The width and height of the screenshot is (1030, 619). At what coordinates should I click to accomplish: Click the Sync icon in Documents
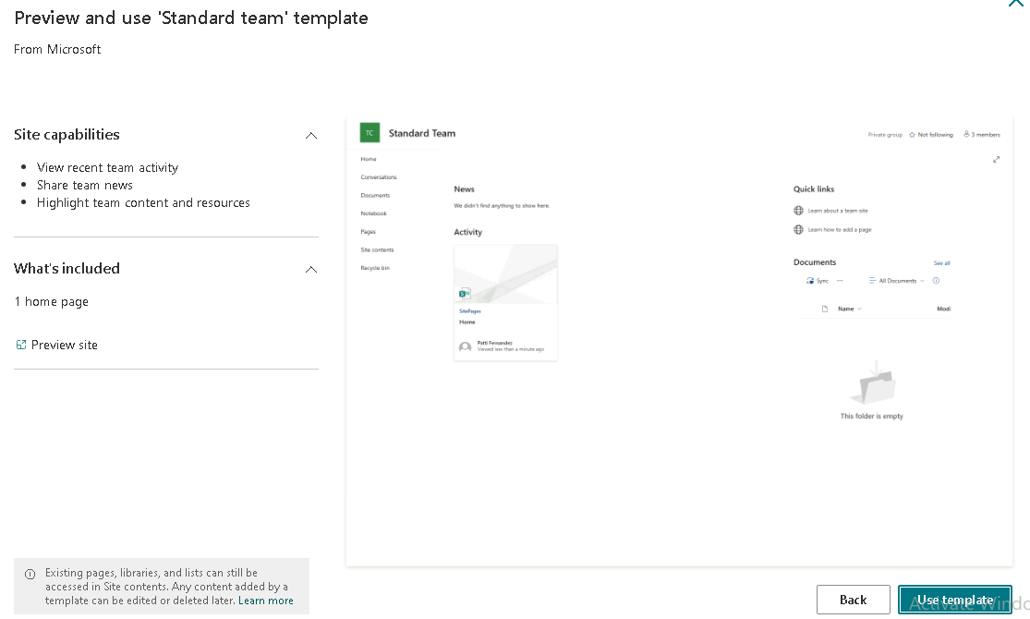pyautogui.click(x=810, y=281)
